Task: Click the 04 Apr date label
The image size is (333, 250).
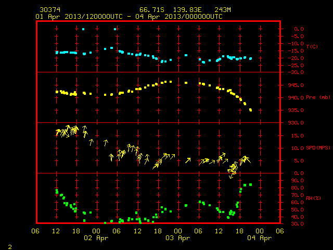Action: click(259, 238)
